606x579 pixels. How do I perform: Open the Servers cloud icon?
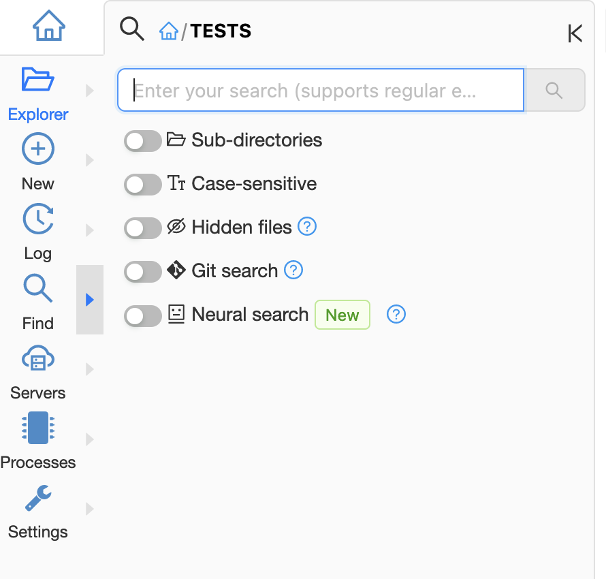pyautogui.click(x=38, y=358)
